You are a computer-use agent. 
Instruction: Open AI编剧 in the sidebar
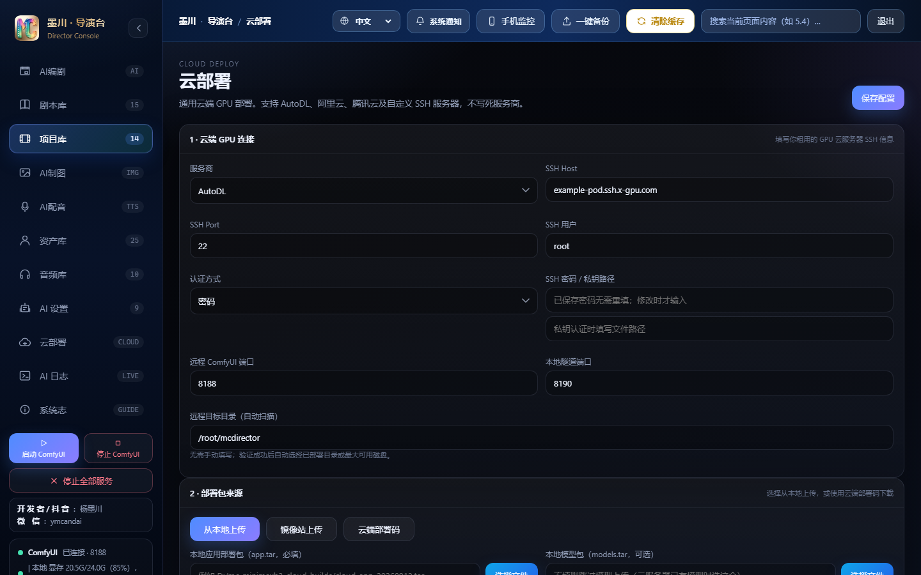81,71
